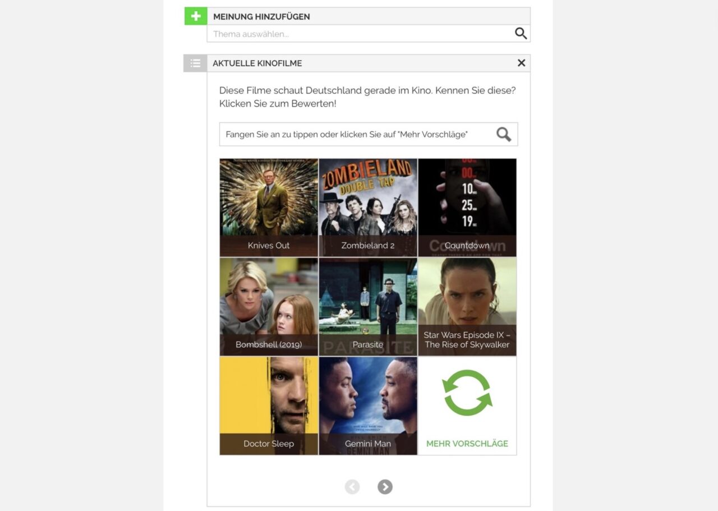Click the list icon beside Aktuelle Kinofilme
Screen dimensions: 718x511
click(195, 63)
